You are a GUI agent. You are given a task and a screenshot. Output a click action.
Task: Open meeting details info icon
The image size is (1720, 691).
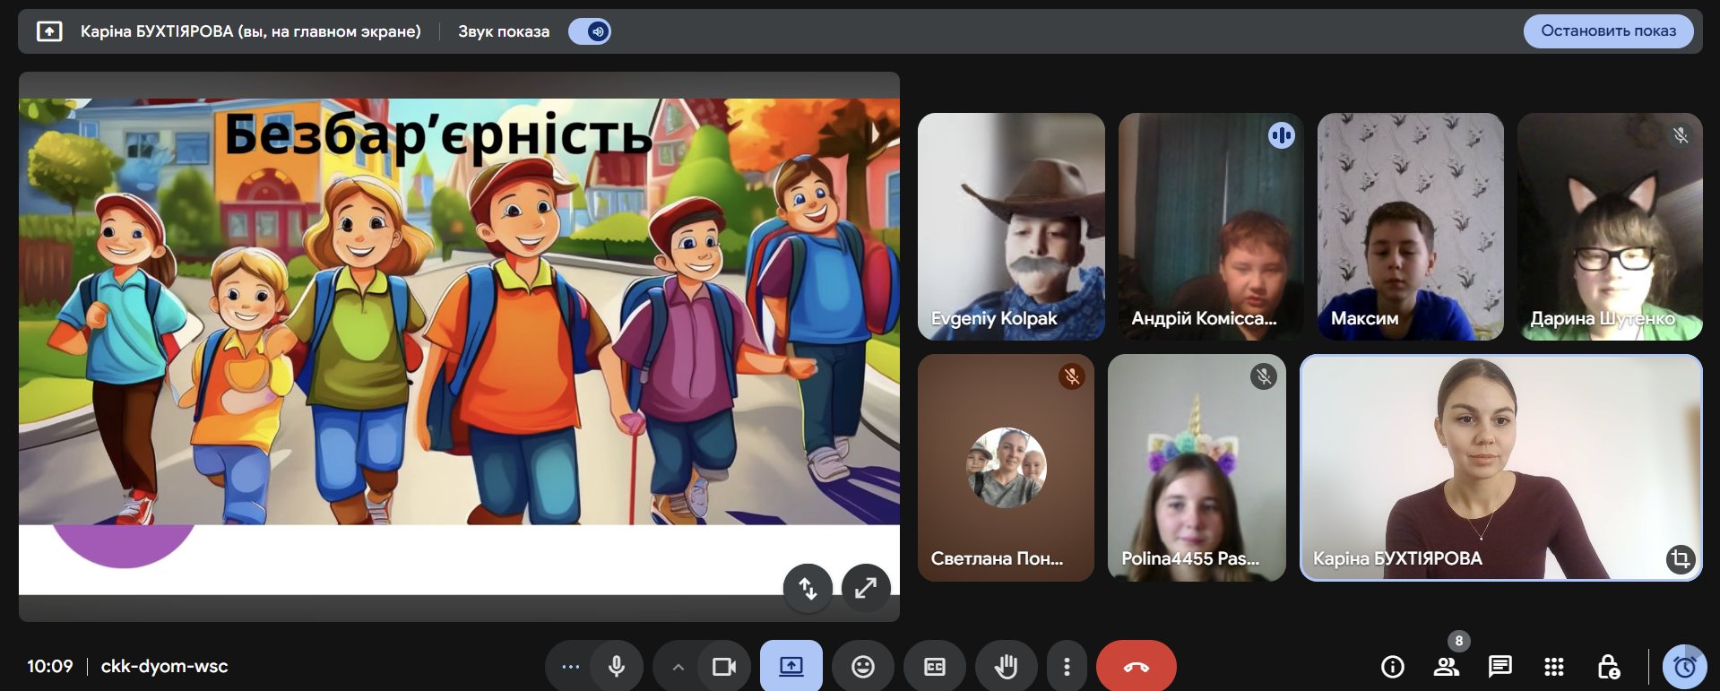[x=1392, y=667]
